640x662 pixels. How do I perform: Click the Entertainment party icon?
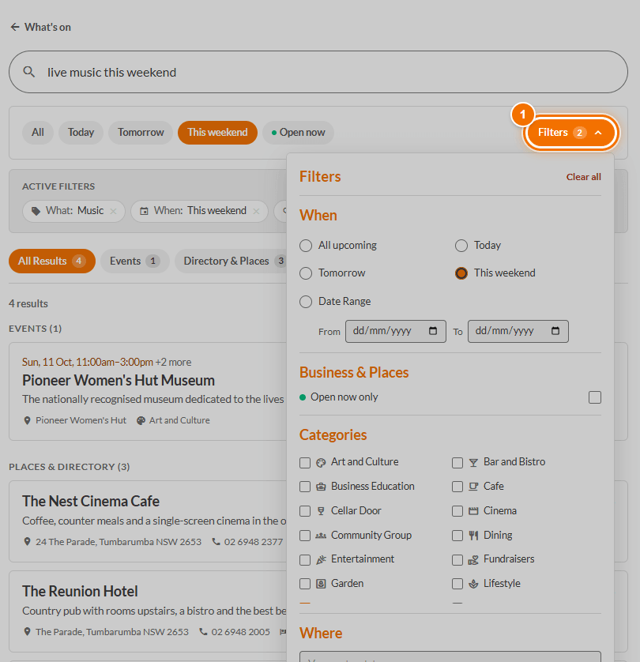coord(321,560)
